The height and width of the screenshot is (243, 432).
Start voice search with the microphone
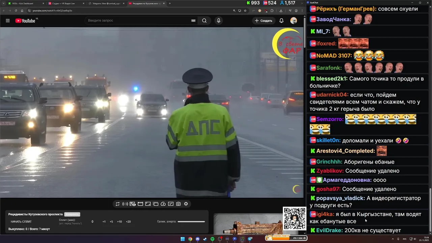219,21
